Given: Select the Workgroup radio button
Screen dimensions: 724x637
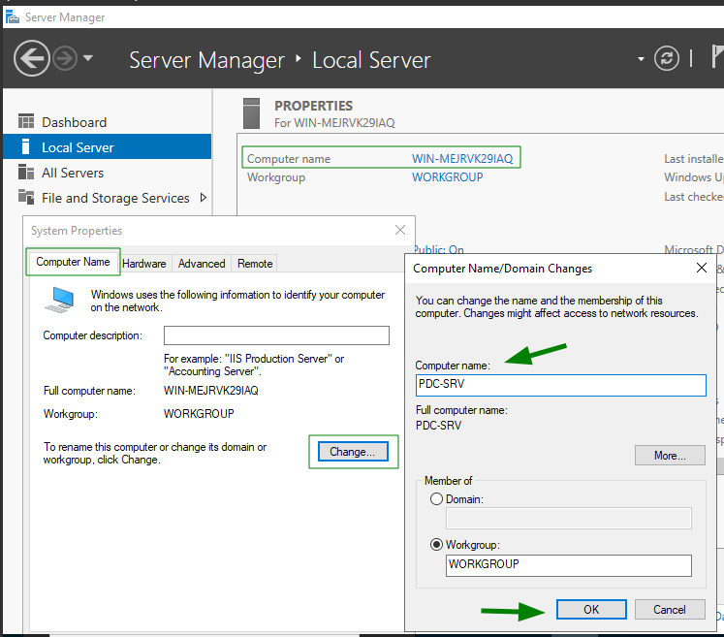Looking at the screenshot, I should pyautogui.click(x=436, y=545).
